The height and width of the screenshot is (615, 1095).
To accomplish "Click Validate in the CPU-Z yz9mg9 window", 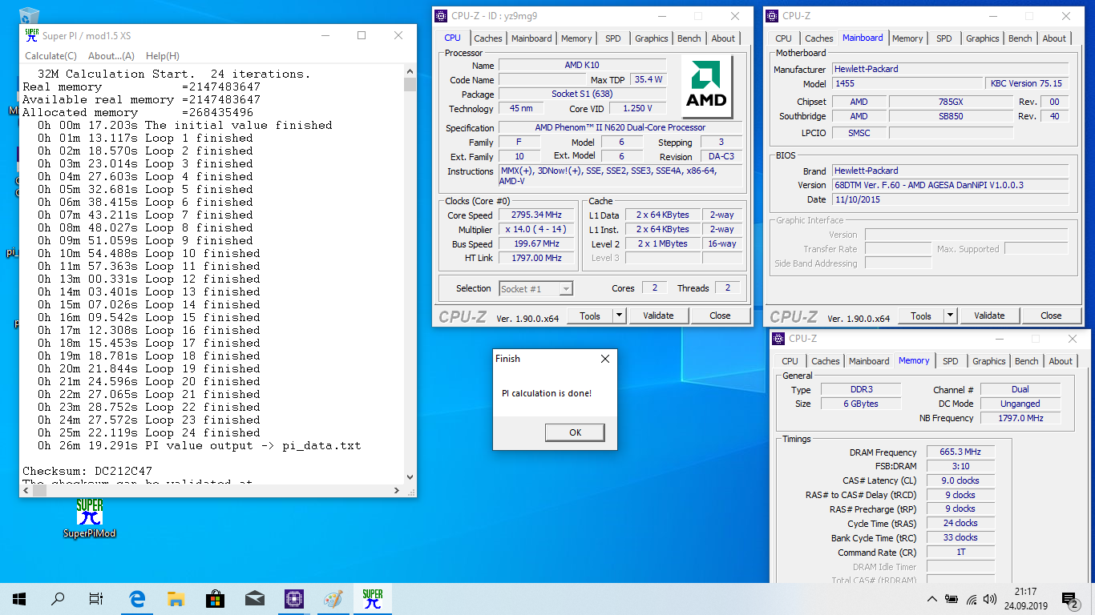I will click(x=658, y=316).
